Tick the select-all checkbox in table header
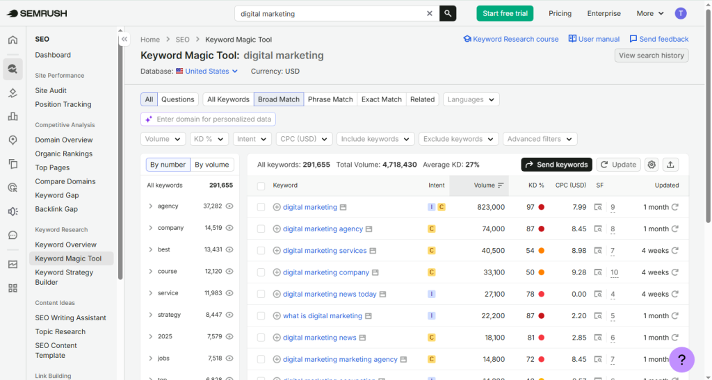 (x=261, y=186)
